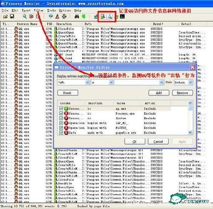Click the filter value input field

[137, 82]
